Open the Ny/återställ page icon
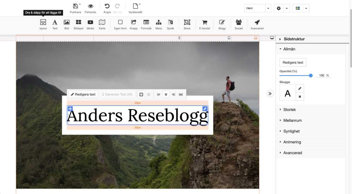The image size is (352, 194). (135, 6)
